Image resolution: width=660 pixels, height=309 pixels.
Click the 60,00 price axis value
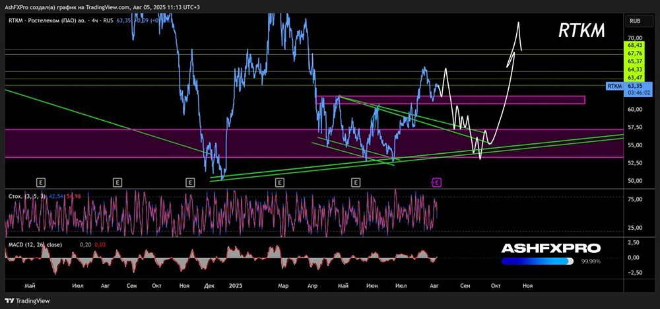point(634,109)
